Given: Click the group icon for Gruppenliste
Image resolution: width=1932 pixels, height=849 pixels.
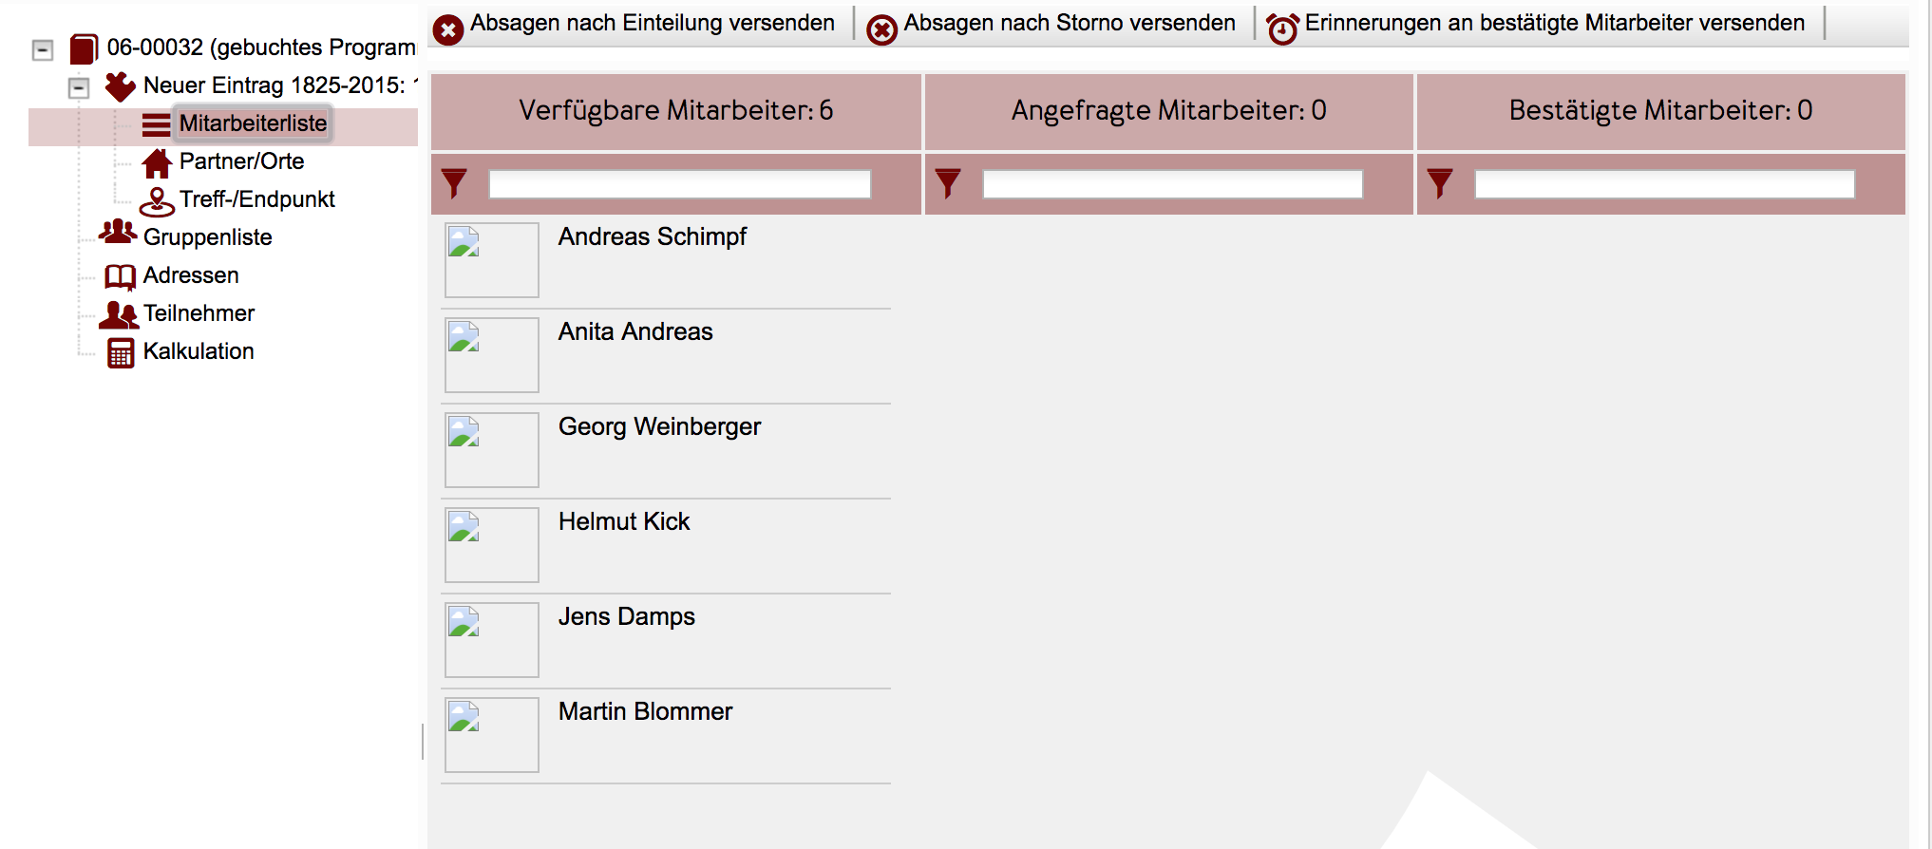Looking at the screenshot, I should click(118, 233).
